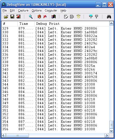Click the Save floppy disk icon

12,17
